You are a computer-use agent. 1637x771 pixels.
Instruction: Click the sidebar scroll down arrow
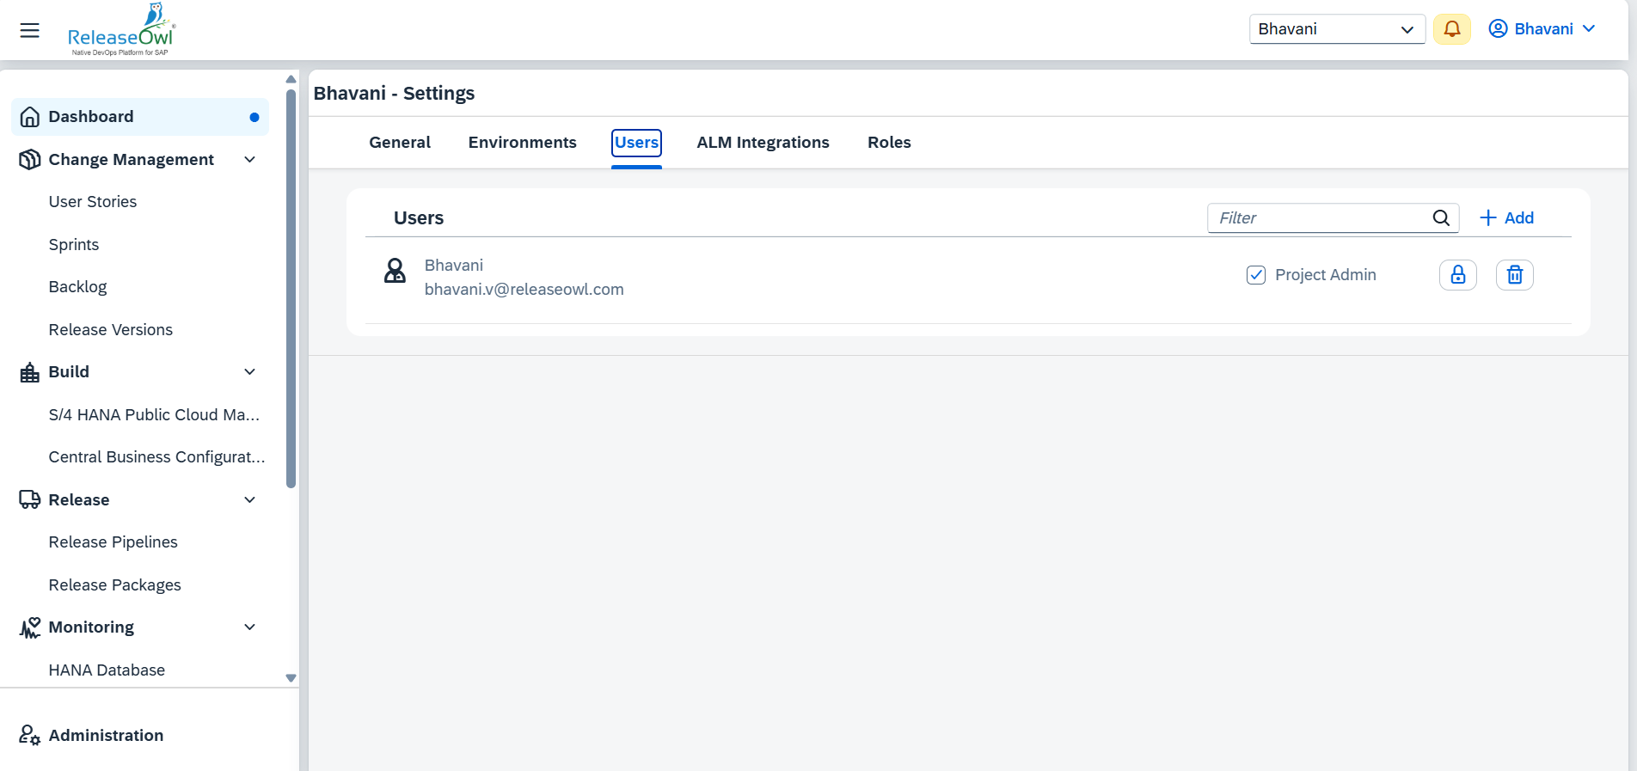point(291,678)
